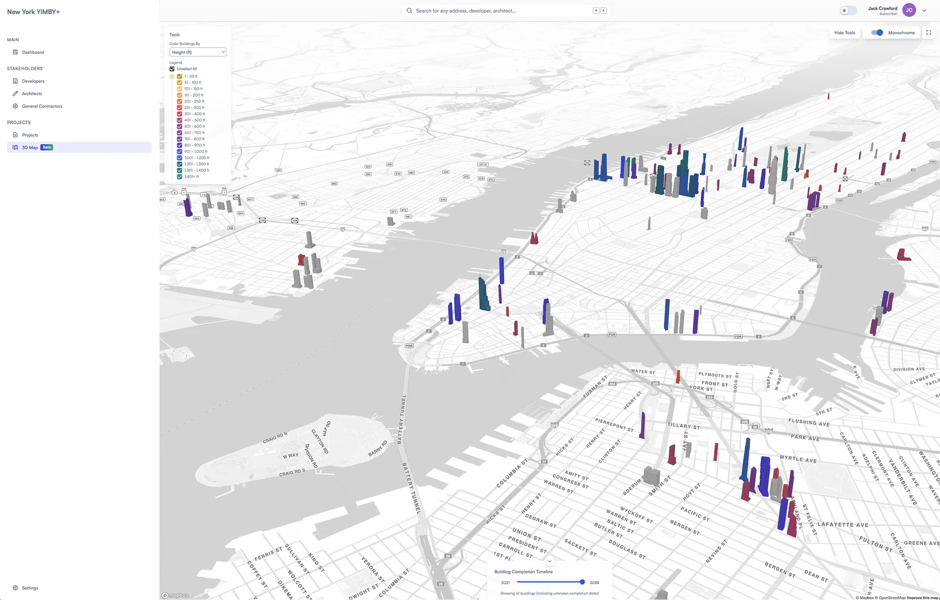Click the Projects document icon

point(15,135)
